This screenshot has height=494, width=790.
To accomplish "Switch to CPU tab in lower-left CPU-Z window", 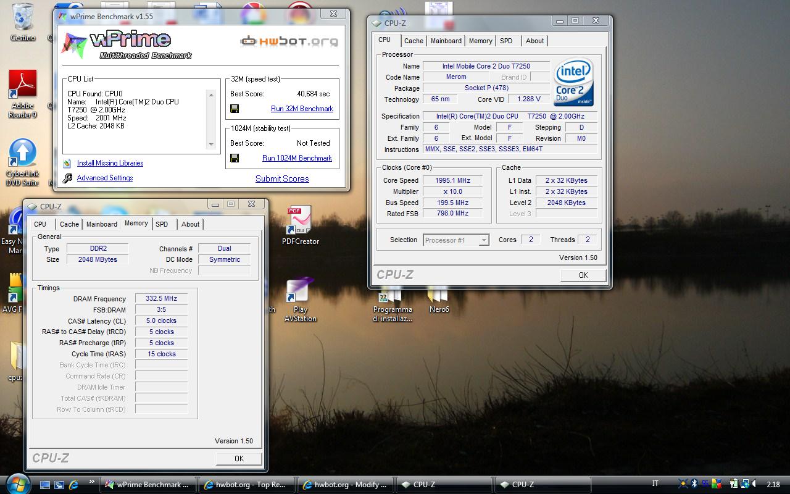I will (x=40, y=224).
